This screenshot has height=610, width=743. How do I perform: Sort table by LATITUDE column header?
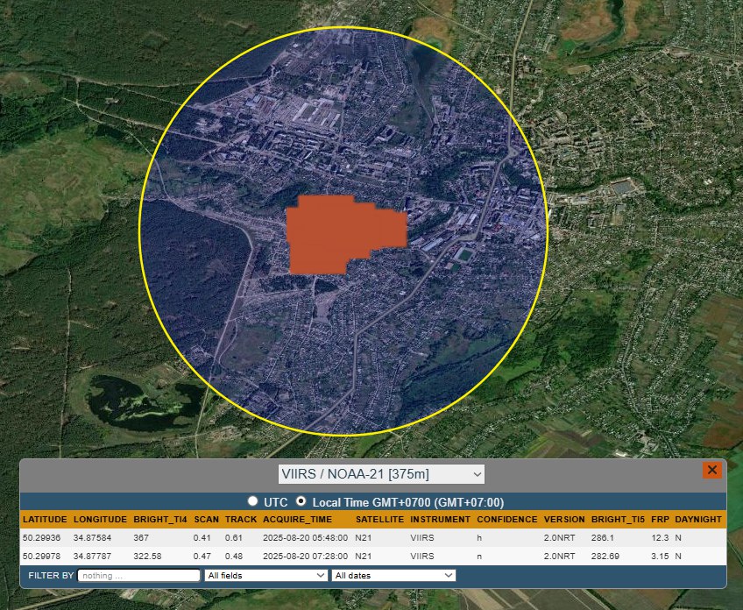pyautogui.click(x=45, y=520)
